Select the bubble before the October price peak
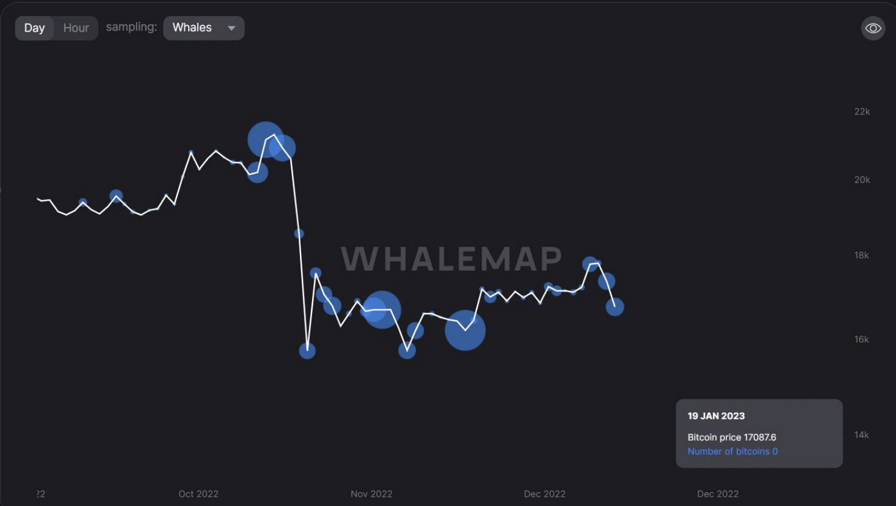The width and height of the screenshot is (896, 506). click(116, 197)
